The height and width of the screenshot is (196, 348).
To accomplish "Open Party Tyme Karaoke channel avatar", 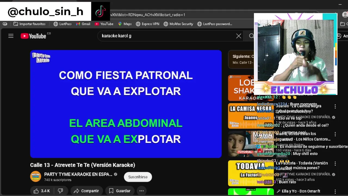I will click(35, 176).
